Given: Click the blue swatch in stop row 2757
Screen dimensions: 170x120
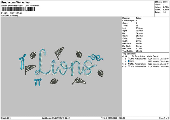Looking at the screenshot, I should 129,61.
